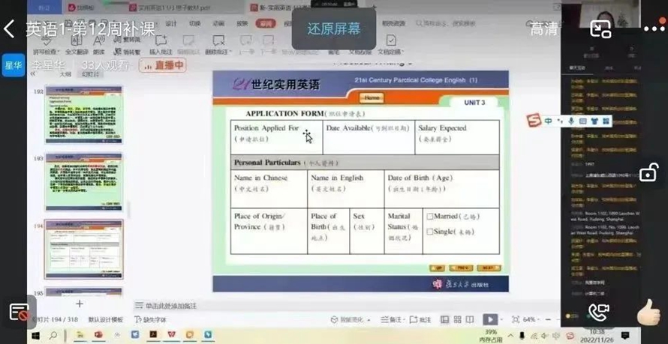
Task: Tap the back arrow beside the lesson title
Action: [x=10, y=29]
